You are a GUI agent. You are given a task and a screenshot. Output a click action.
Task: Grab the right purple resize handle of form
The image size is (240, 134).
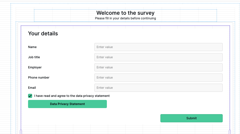[230, 132]
